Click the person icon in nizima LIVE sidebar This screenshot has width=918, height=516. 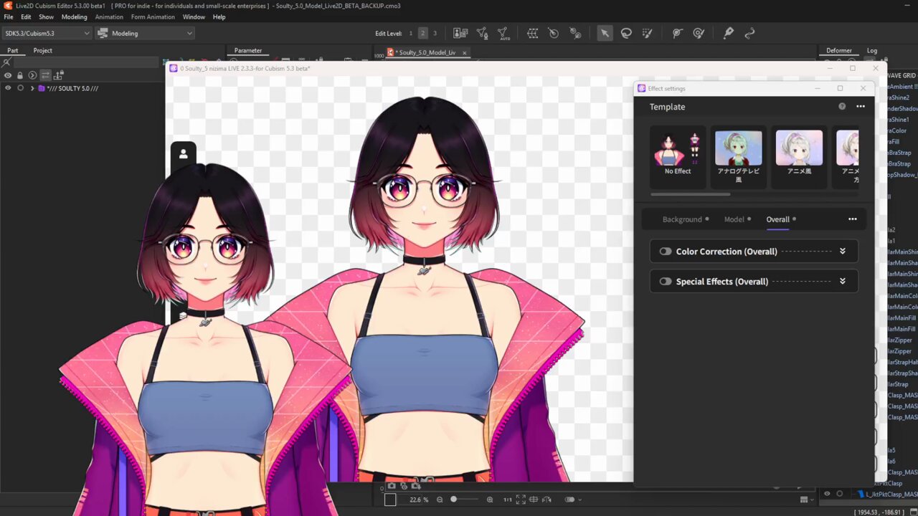click(183, 153)
